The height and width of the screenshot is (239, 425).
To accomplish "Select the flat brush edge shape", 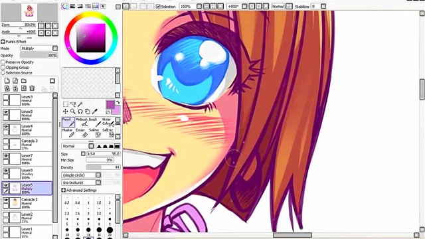I will (x=117, y=146).
